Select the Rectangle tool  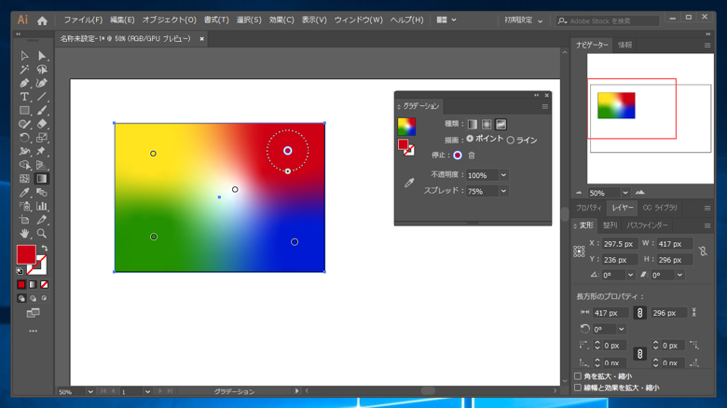[24, 110]
